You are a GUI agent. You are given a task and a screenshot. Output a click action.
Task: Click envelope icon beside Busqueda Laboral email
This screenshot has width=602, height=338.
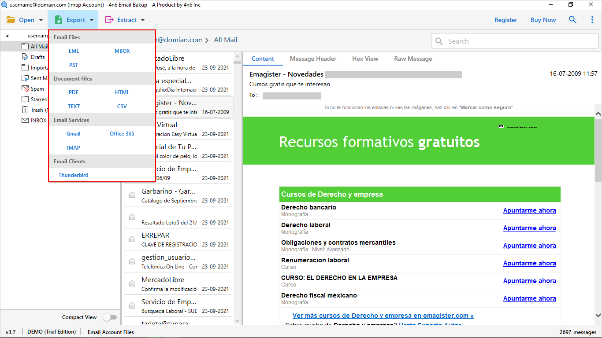pos(132,305)
